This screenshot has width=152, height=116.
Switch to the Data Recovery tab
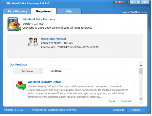(x=17, y=11)
